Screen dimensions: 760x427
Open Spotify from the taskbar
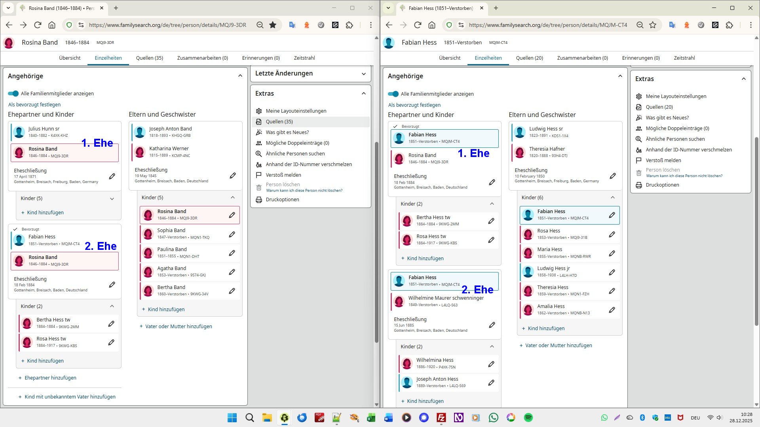(528, 418)
